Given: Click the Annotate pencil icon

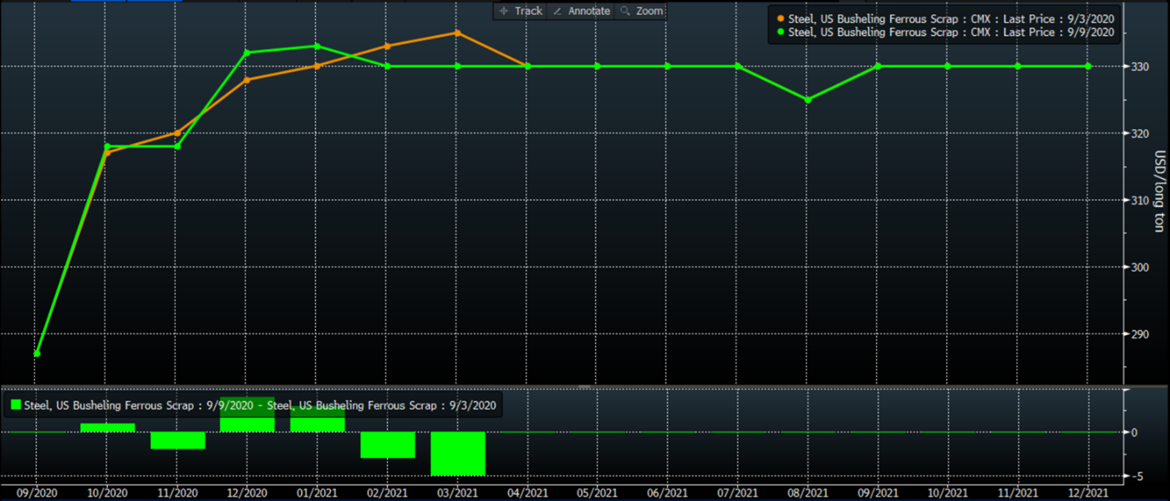Looking at the screenshot, I should (x=558, y=11).
